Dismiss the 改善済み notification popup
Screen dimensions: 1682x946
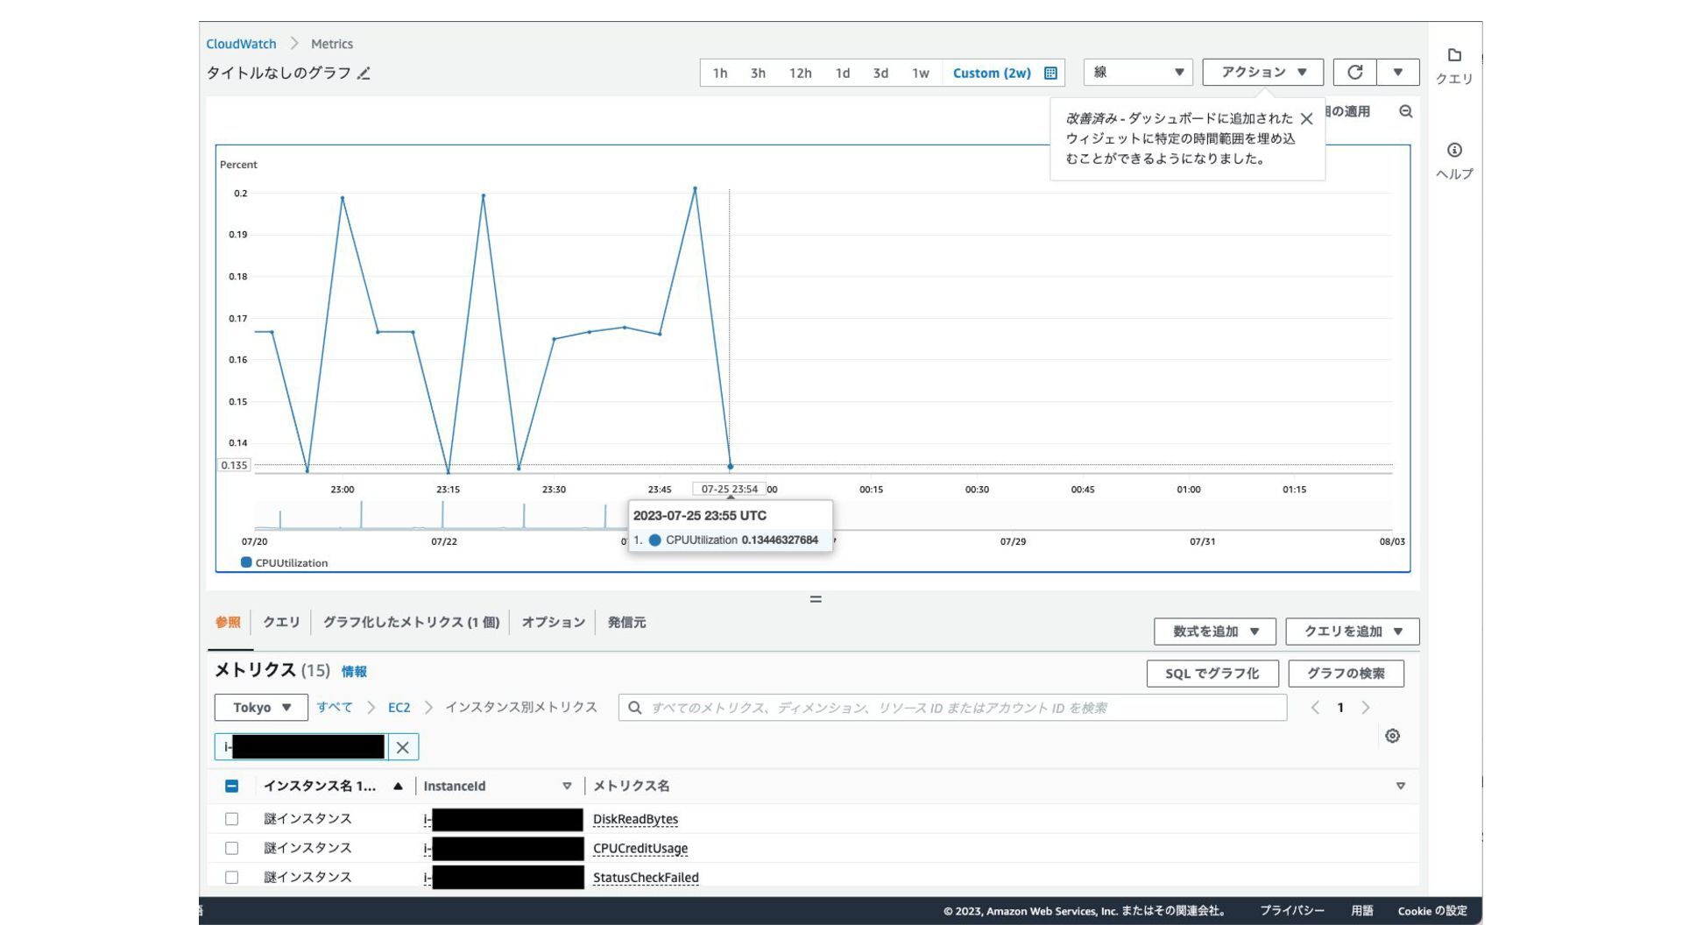[x=1306, y=119]
